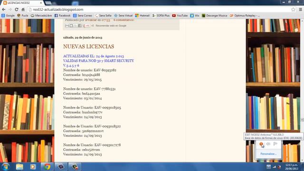Open Personalizar link in tray popup
Screen dimensions: 304x171
[x=268, y=154]
